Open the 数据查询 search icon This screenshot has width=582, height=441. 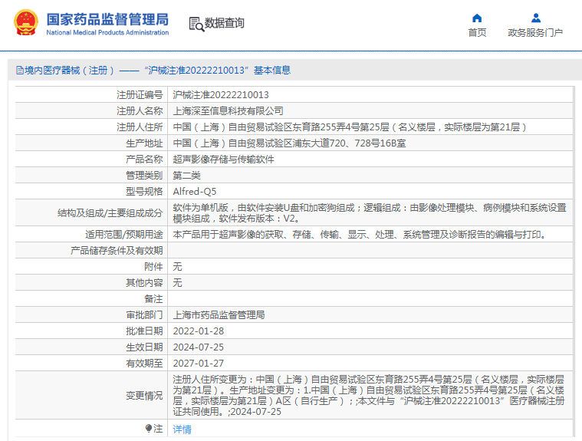coord(197,24)
